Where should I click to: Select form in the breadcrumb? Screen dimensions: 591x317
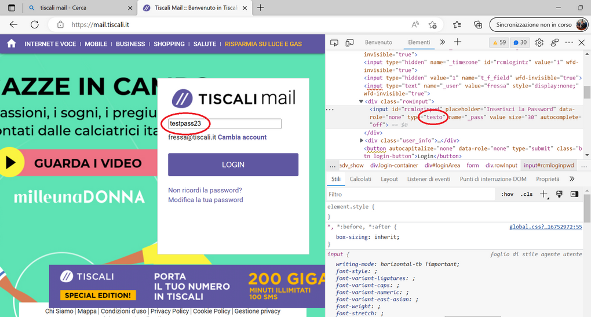click(x=473, y=166)
